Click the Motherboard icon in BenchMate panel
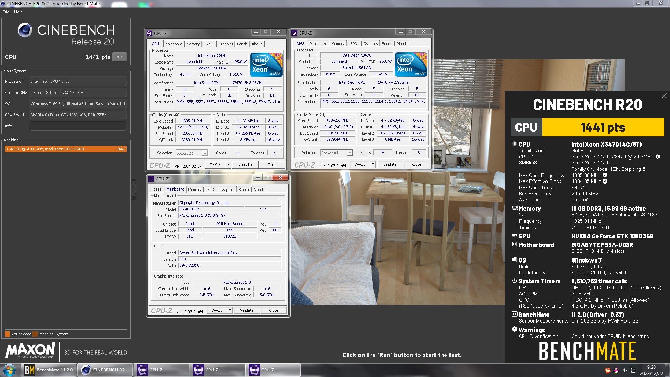Viewport: 670px width, 377px height. pos(514,244)
